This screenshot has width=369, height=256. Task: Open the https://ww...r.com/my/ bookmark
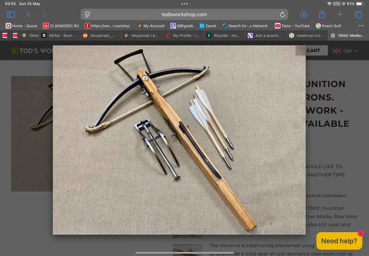point(107,26)
